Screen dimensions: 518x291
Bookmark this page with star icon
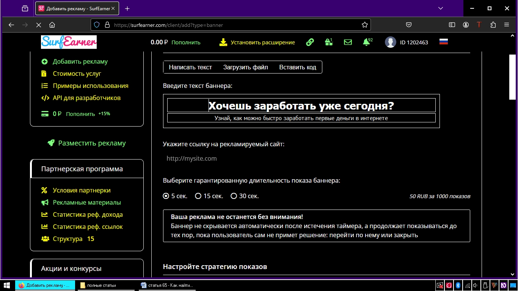tap(365, 25)
